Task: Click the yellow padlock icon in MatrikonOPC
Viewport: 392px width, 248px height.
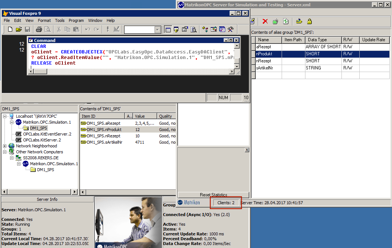Action: 310,22
